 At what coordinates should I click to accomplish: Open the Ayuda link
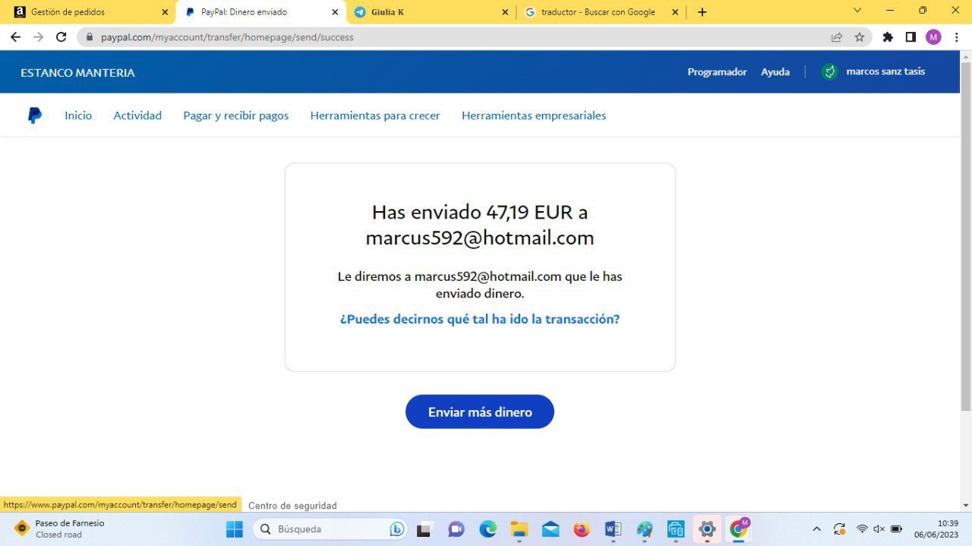[775, 72]
